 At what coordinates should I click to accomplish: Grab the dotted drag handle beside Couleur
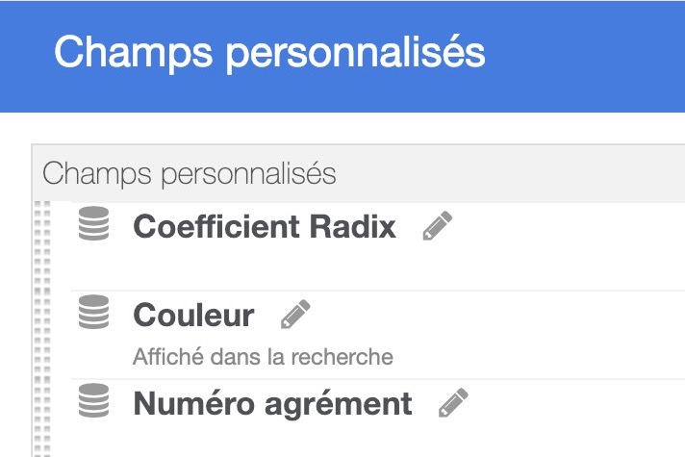[x=42, y=335]
